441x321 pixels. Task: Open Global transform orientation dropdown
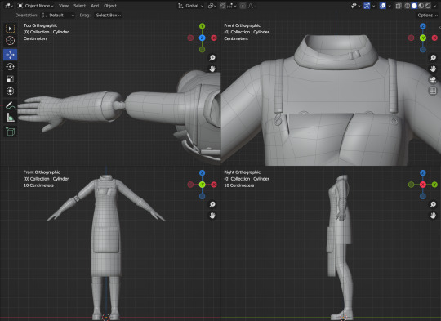[x=190, y=6]
